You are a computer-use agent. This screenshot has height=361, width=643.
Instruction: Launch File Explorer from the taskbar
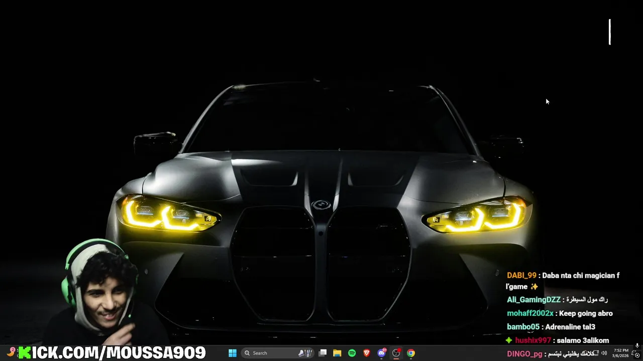[337, 353]
